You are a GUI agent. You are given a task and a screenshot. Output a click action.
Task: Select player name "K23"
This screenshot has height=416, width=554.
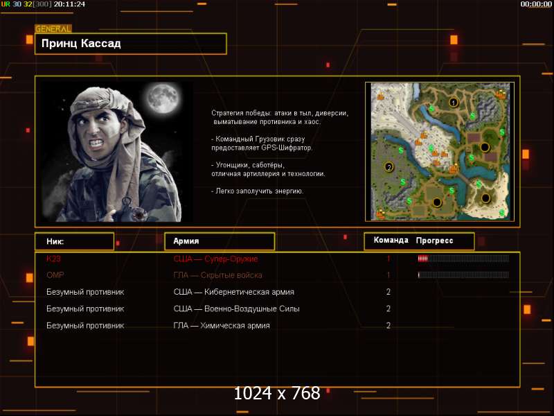pyautogui.click(x=53, y=259)
